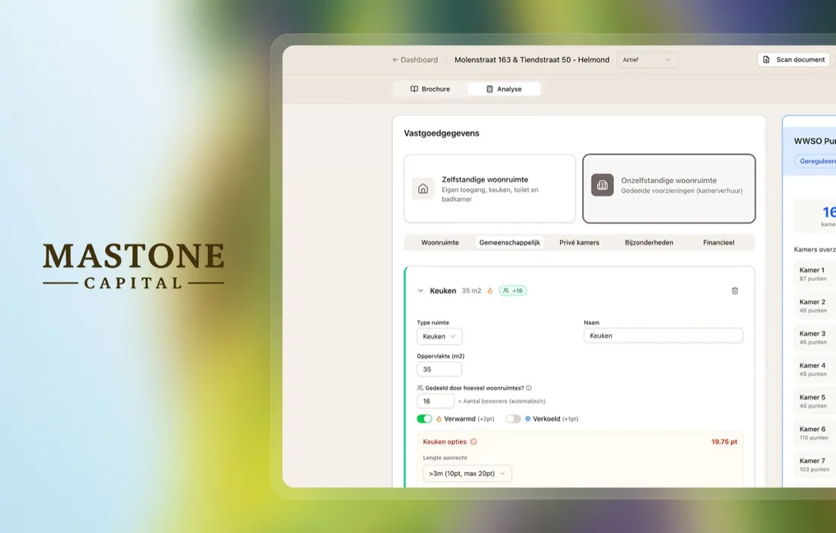The width and height of the screenshot is (836, 533).
Task: Click the people icon before Gedeeld door
Action: point(420,388)
